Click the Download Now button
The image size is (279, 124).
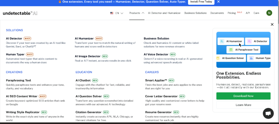tap(243, 96)
